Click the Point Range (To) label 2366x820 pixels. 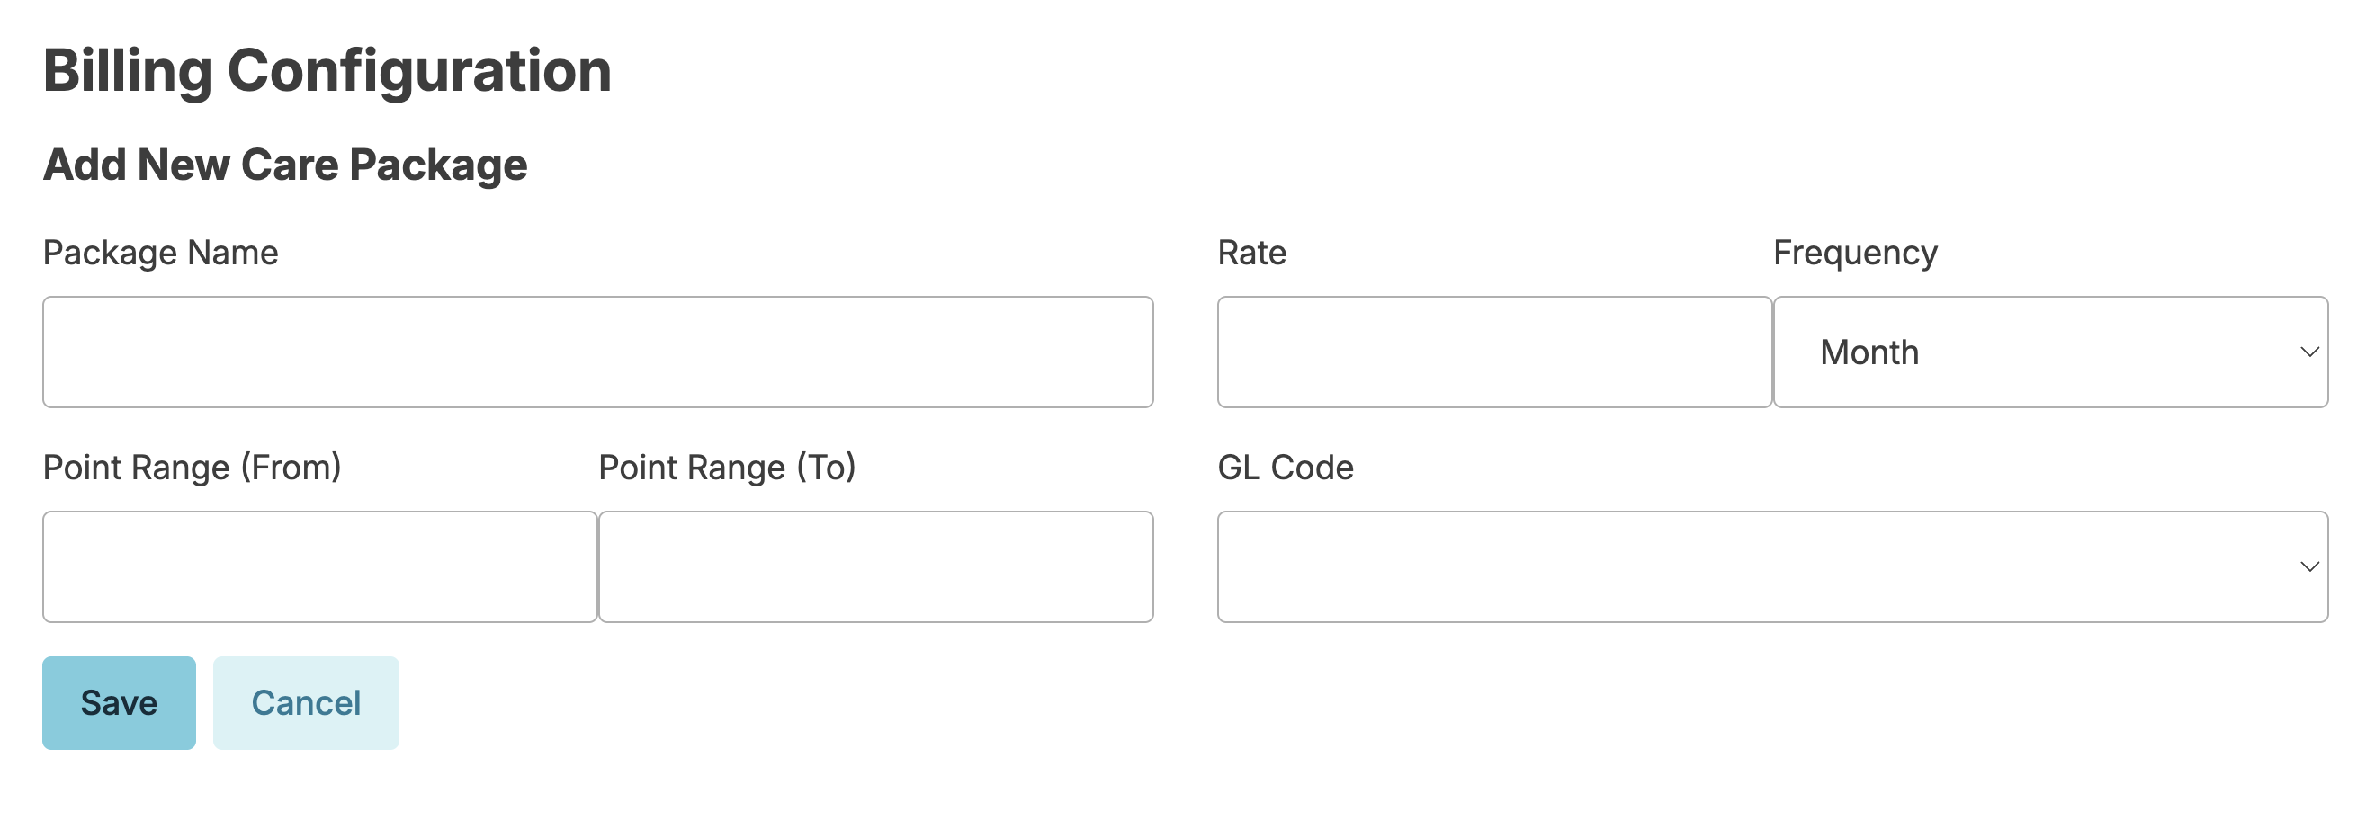727,468
